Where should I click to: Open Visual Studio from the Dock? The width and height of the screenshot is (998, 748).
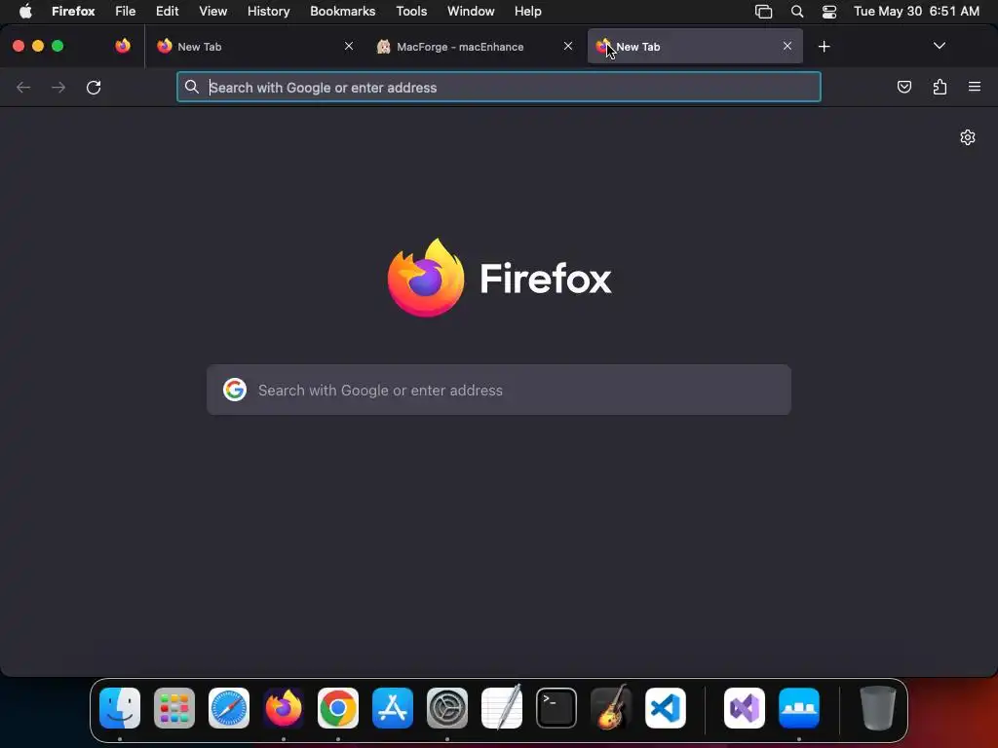tap(745, 708)
